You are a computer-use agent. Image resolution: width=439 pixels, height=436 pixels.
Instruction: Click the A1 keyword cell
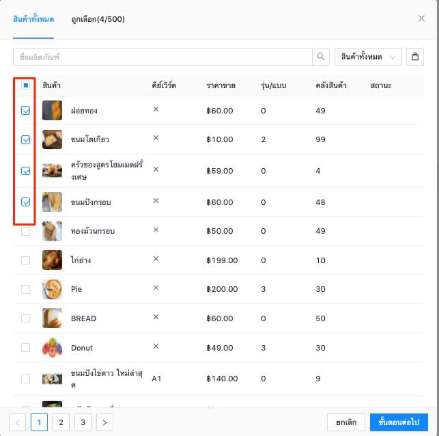pos(156,379)
